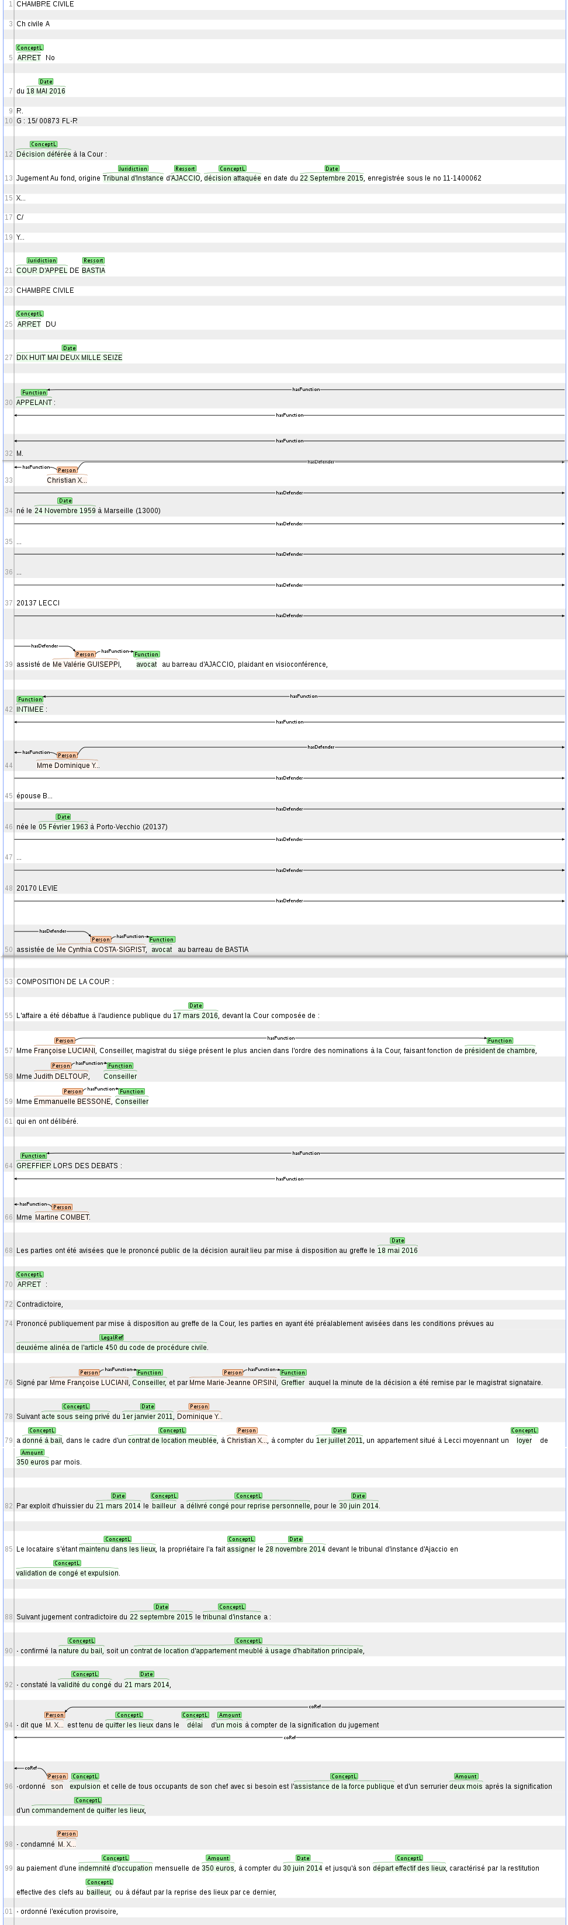Select the coRef relation label above line 94
Viewport: 568px width, 1925px height.
(x=316, y=1708)
